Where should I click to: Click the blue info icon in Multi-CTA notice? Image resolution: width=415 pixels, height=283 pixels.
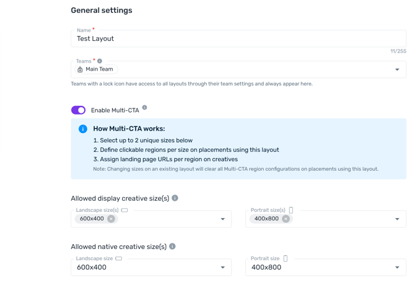pos(83,129)
